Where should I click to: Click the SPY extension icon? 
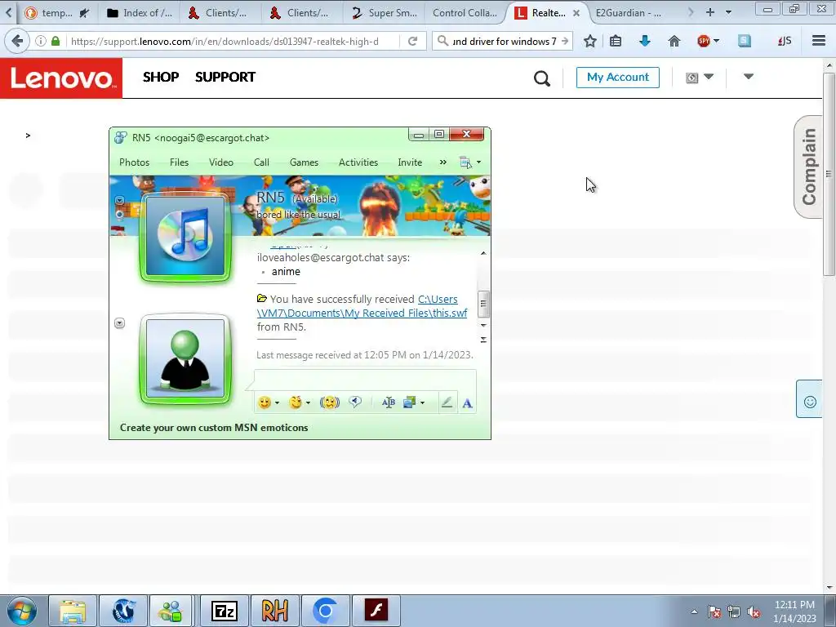pos(703,41)
